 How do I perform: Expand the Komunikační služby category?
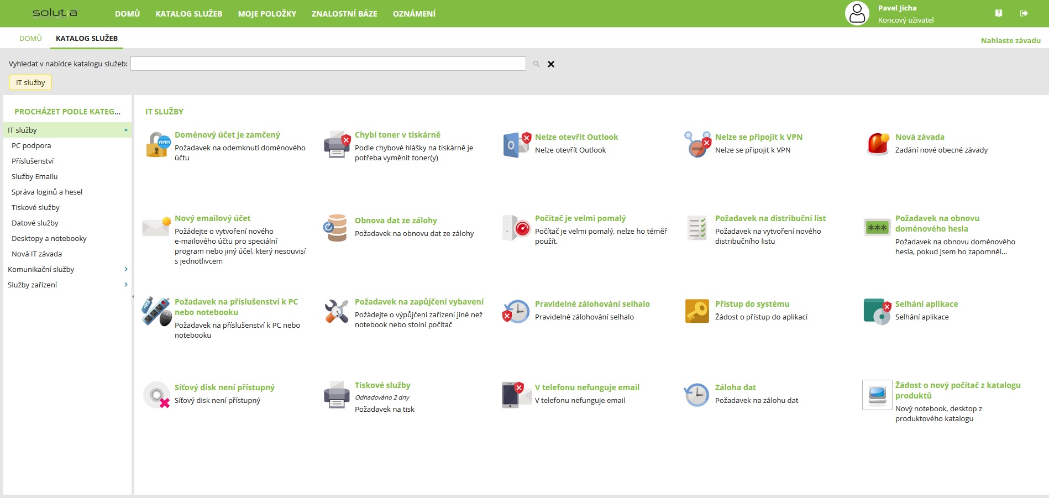(126, 269)
